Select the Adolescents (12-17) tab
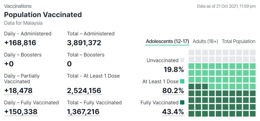The image size is (260, 121). 167,41
